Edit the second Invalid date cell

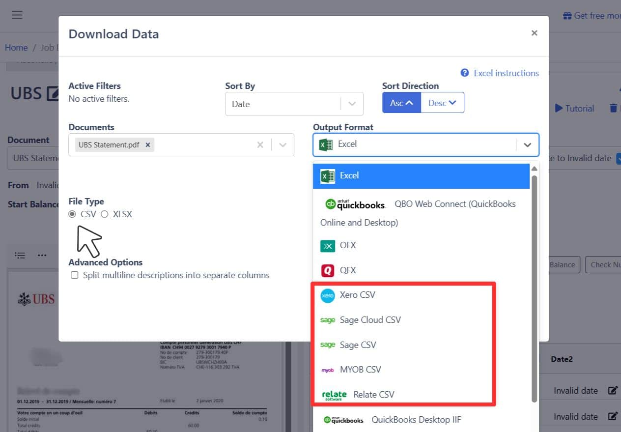(x=613, y=416)
